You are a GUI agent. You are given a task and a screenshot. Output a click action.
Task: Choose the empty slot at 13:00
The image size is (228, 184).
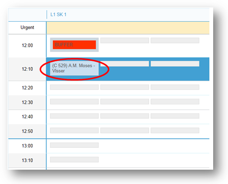pyautogui.click(x=74, y=145)
